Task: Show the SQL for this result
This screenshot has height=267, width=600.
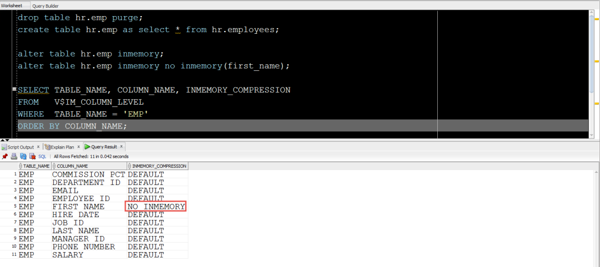Action: coord(42,156)
